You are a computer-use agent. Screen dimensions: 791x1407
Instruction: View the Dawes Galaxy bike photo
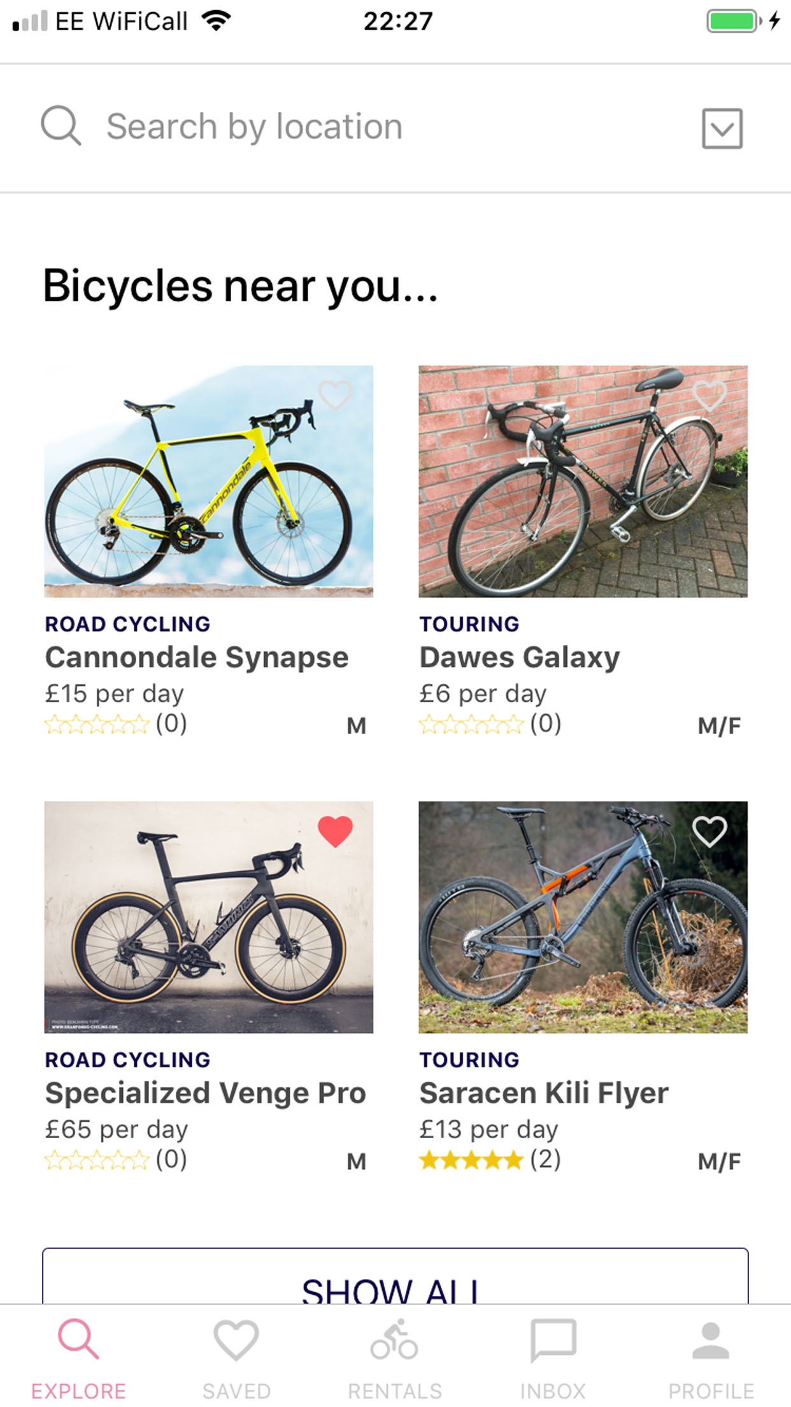pyautogui.click(x=583, y=481)
